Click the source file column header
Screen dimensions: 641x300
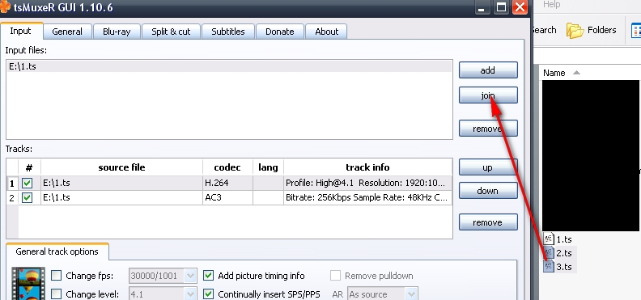click(x=122, y=167)
